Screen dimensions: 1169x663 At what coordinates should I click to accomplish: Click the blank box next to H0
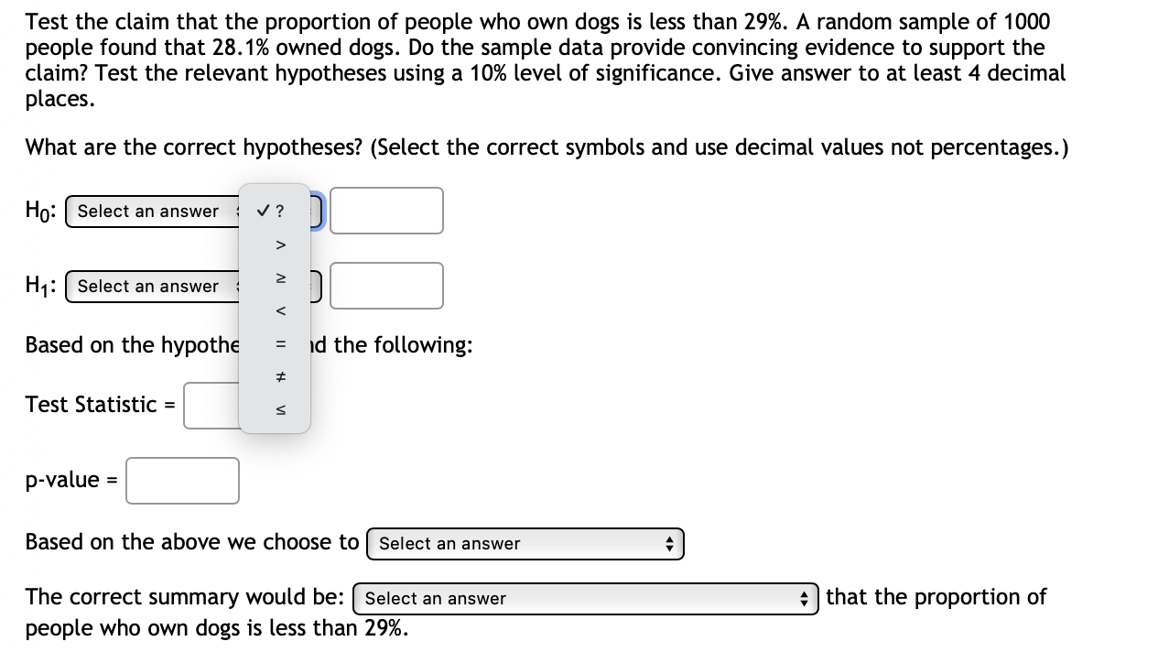click(x=385, y=211)
